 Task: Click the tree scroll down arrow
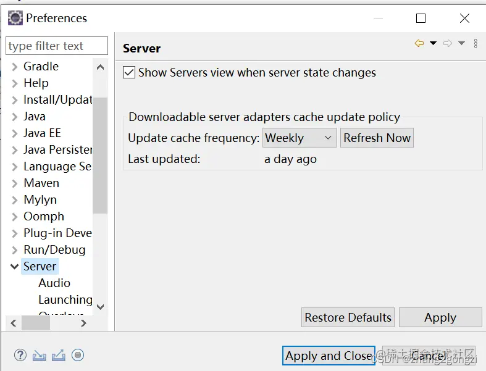pyautogui.click(x=100, y=307)
